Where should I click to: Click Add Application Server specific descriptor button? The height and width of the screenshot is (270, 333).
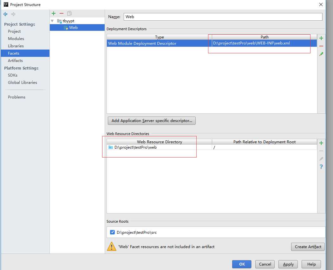click(152, 121)
